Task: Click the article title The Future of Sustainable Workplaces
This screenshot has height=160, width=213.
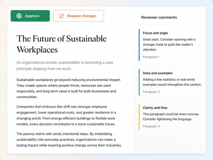Action: click(61, 44)
